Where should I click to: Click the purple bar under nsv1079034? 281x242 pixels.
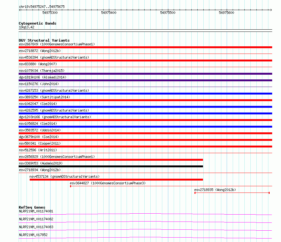[145, 74]
